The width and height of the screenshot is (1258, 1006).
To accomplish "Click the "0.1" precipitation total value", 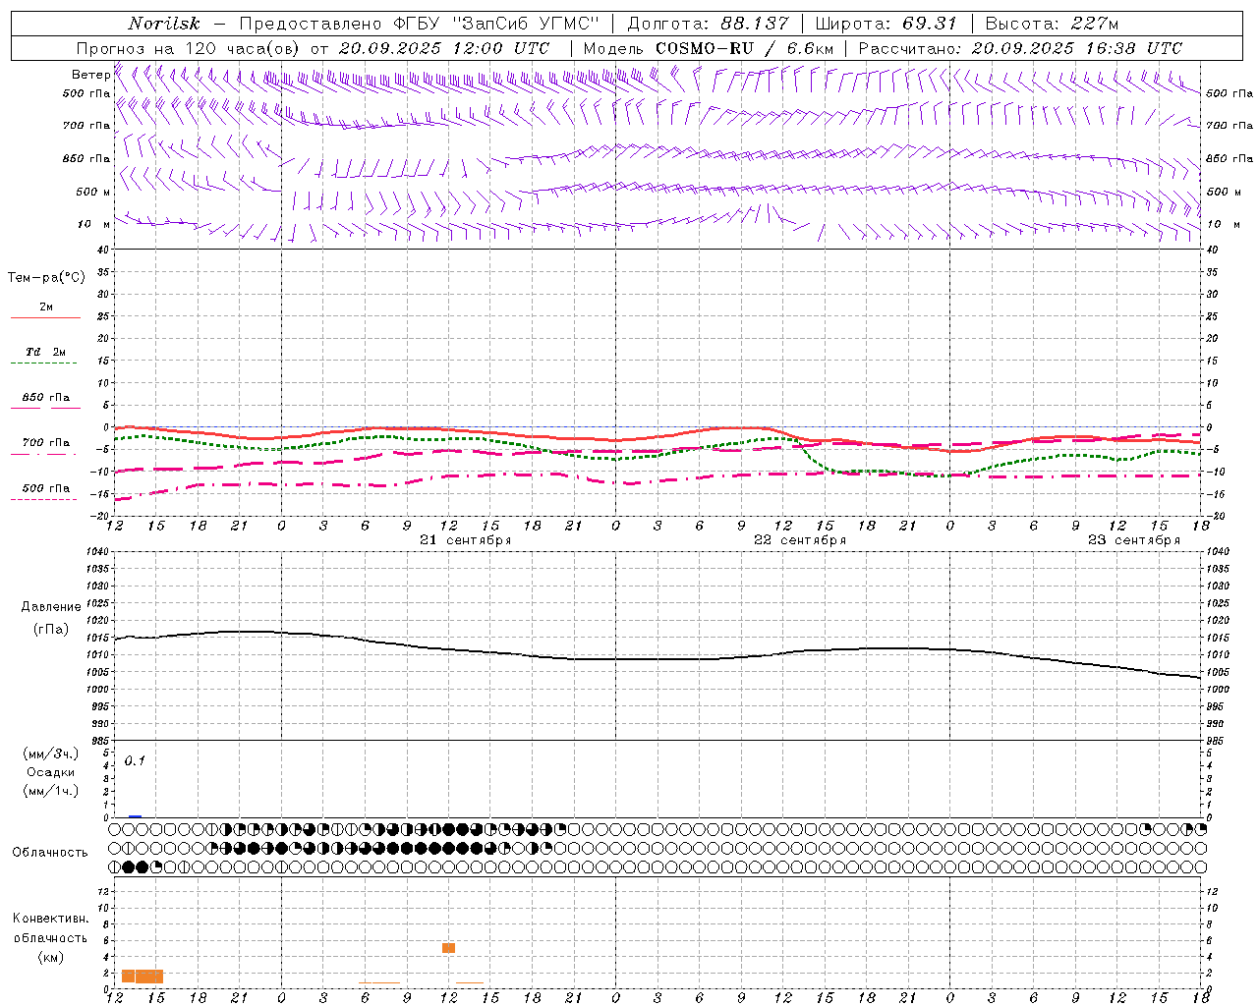I will point(135,760).
